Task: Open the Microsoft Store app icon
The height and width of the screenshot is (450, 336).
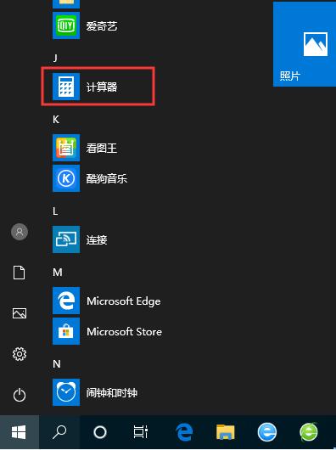Action: coord(66,331)
